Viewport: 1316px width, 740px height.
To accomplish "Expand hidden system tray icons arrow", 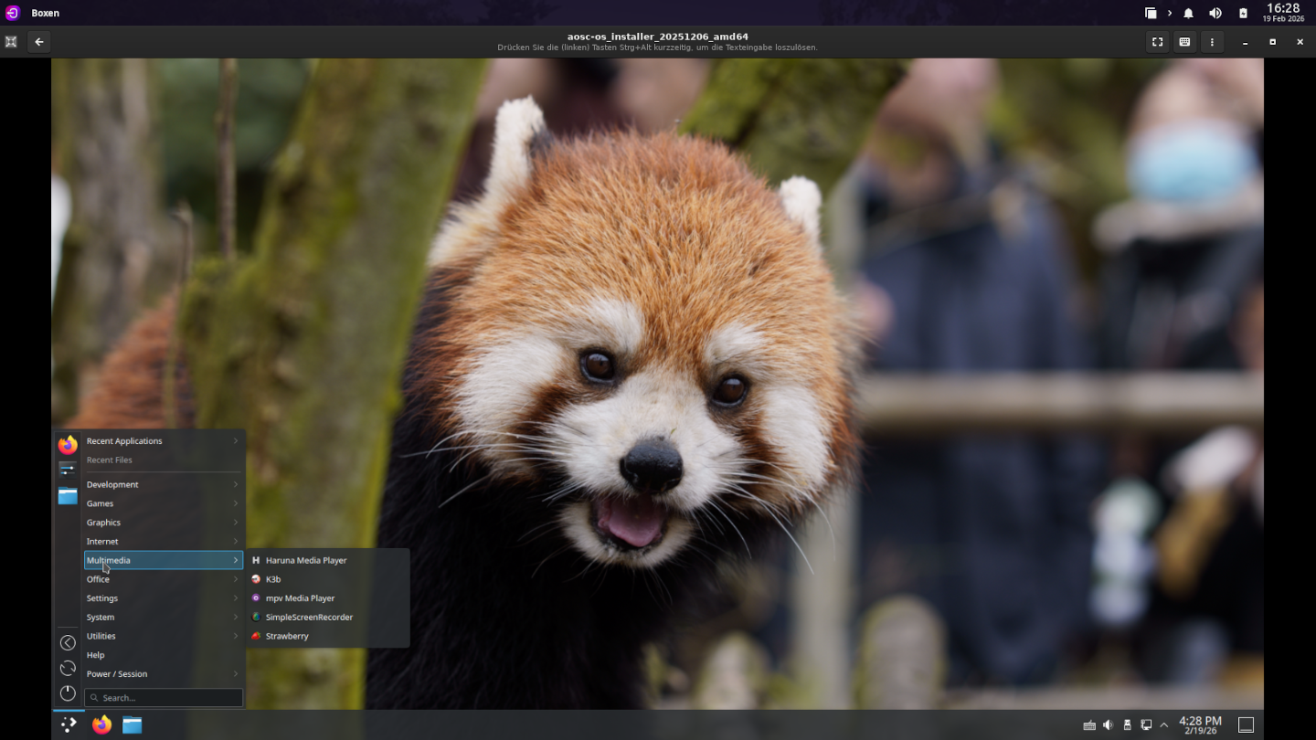I will pos(1163,724).
